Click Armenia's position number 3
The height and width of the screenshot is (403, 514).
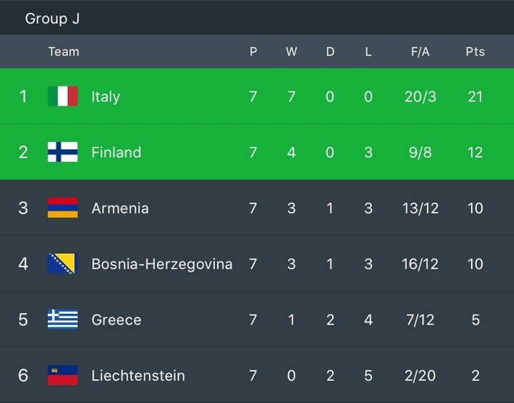(x=23, y=208)
